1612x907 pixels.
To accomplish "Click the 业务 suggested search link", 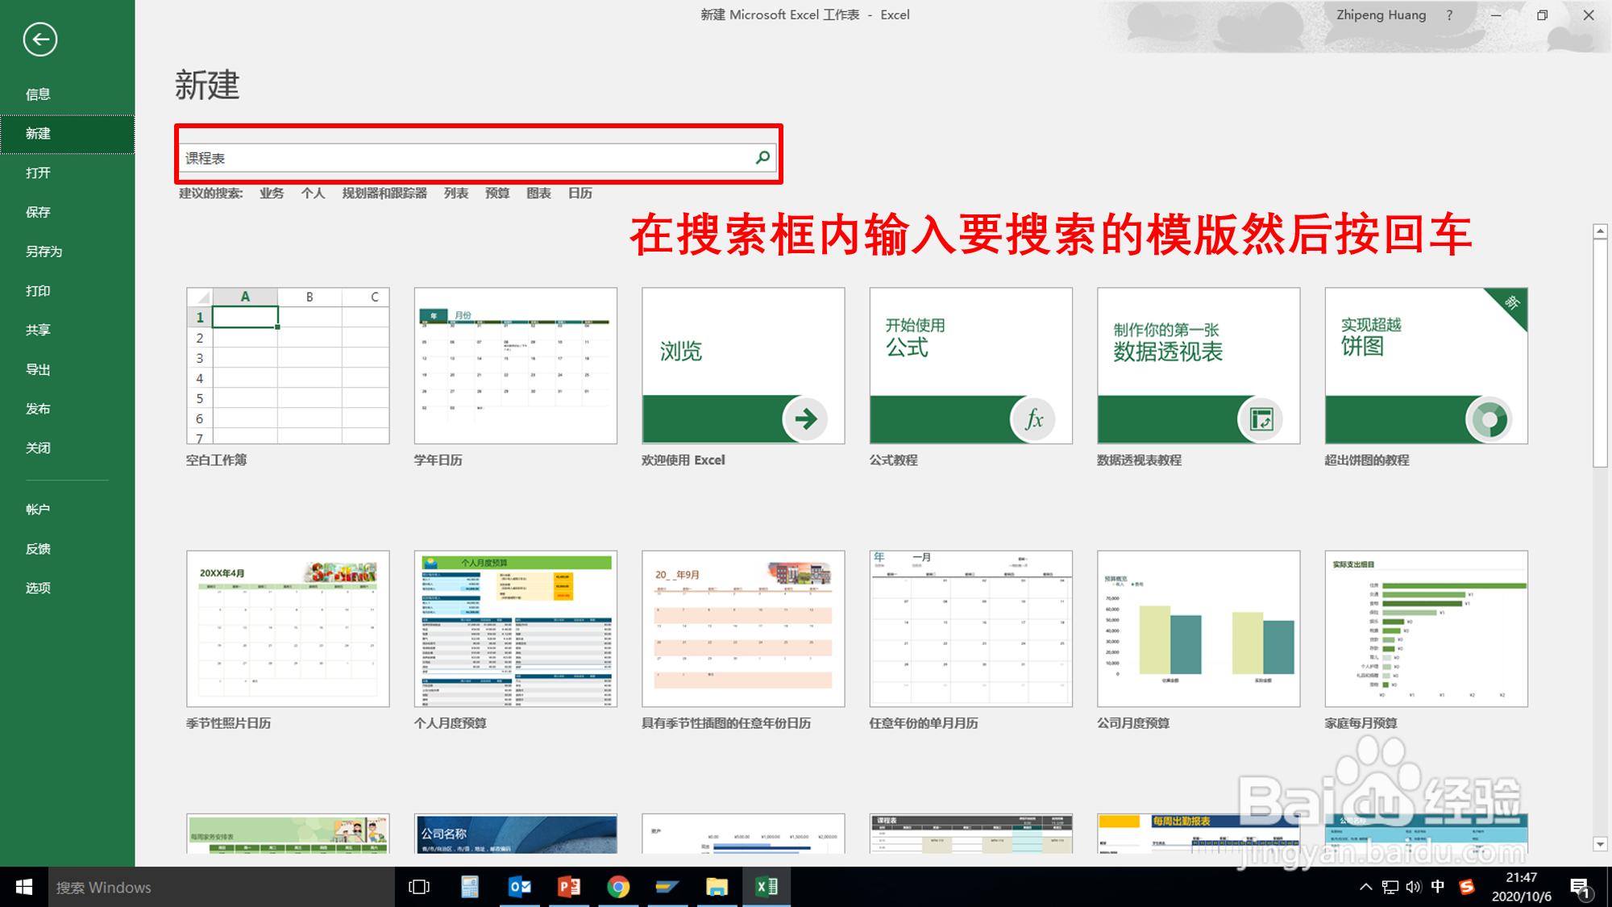I will click(x=272, y=193).
